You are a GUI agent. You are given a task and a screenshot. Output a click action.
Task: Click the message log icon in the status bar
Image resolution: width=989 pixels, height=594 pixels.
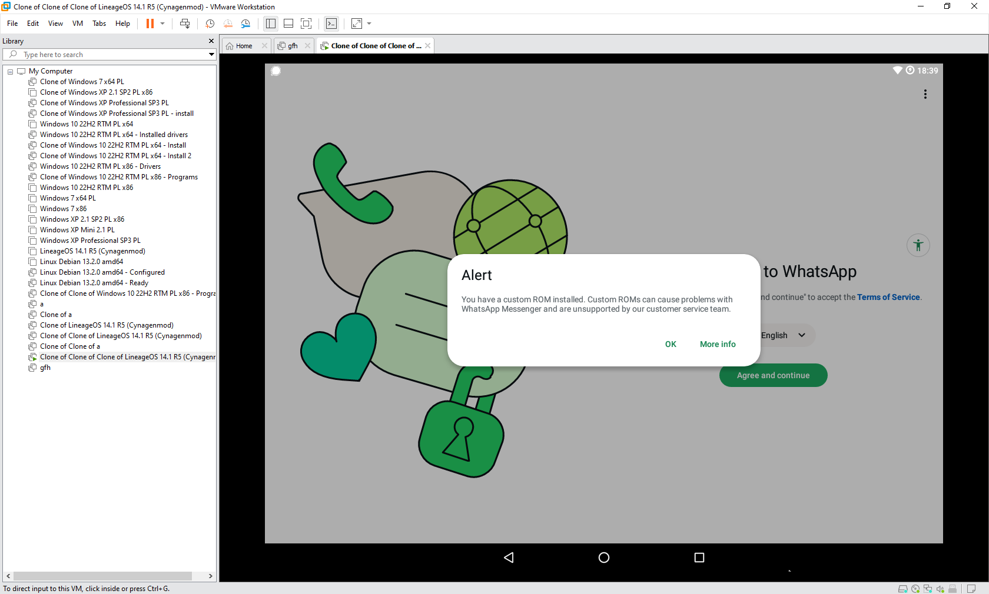coord(971,589)
